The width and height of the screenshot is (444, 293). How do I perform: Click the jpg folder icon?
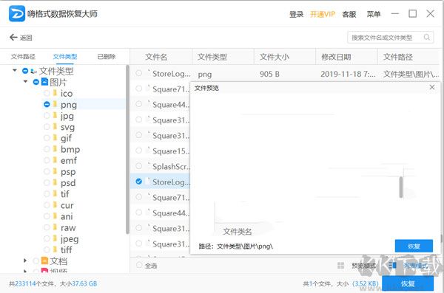[x=55, y=115]
